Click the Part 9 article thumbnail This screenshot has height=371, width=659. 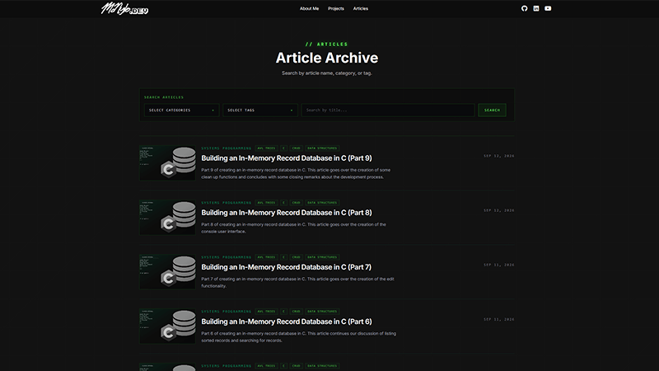[167, 163]
